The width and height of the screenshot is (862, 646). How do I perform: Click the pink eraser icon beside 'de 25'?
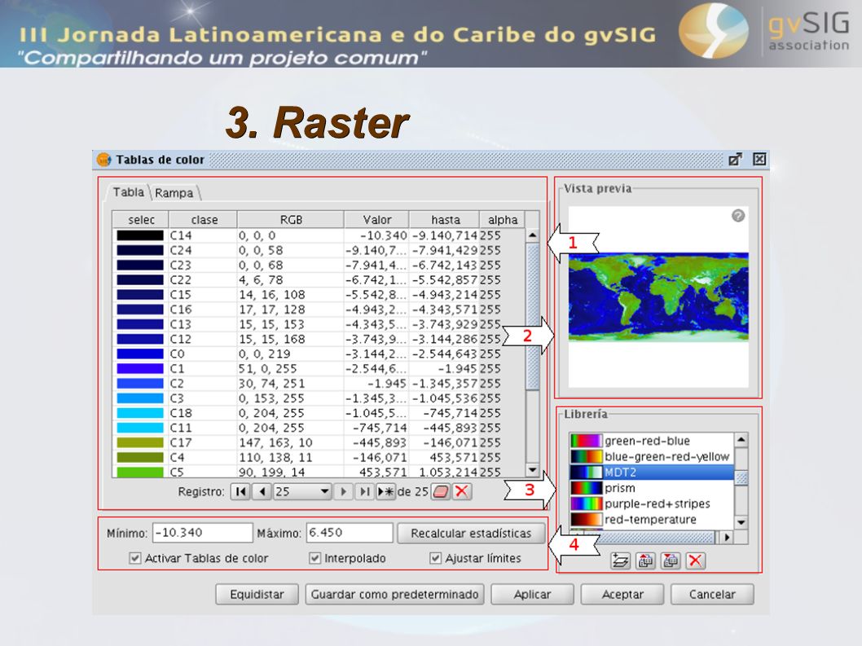pos(441,491)
